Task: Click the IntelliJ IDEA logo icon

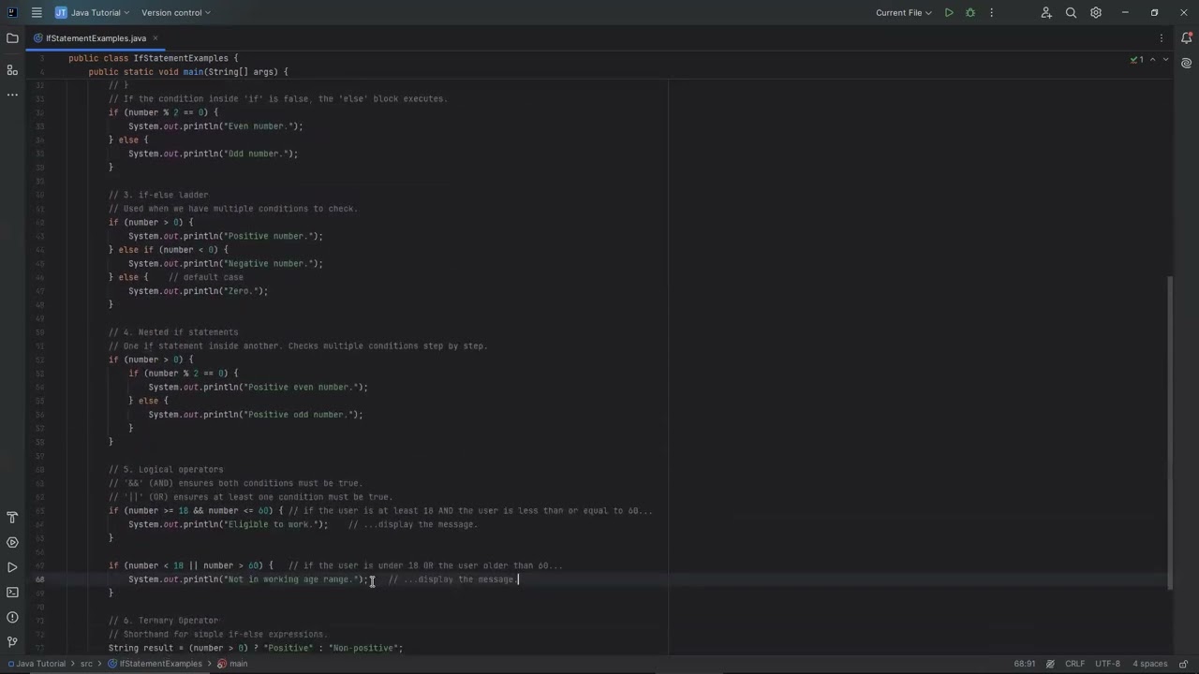Action: tap(12, 12)
